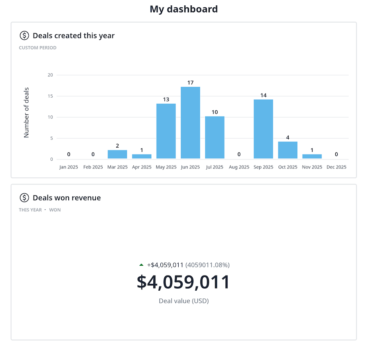Open the Deals won revenue report title
This screenshot has width=368, height=343.
[x=67, y=198]
